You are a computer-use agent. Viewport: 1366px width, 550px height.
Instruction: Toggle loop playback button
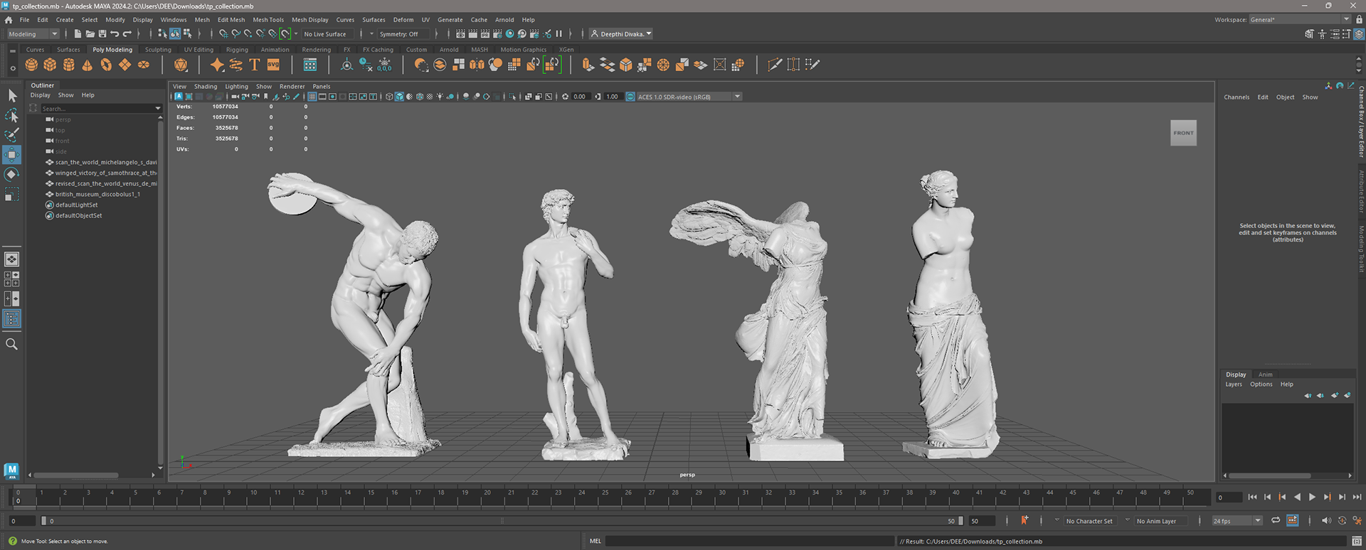click(x=1276, y=521)
